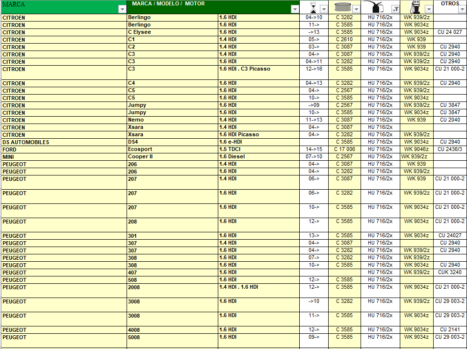Click the air filter header icon
This screenshot has height=349, width=467.
[x=343, y=7]
